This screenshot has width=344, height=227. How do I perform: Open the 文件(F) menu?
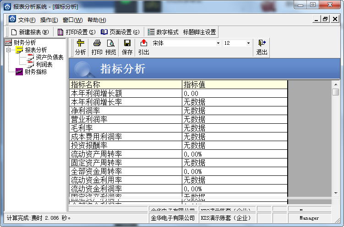coord(27,20)
